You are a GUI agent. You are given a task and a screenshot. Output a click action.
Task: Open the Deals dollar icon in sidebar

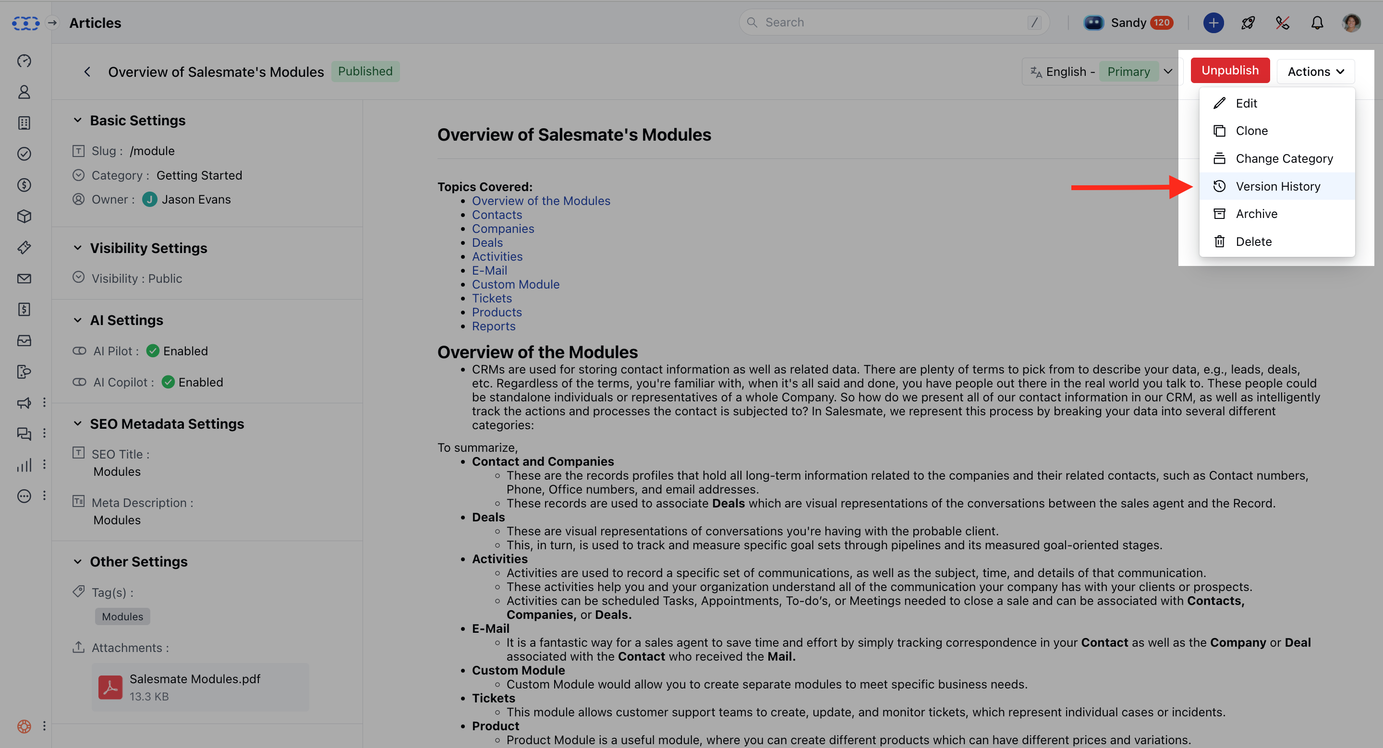point(24,185)
